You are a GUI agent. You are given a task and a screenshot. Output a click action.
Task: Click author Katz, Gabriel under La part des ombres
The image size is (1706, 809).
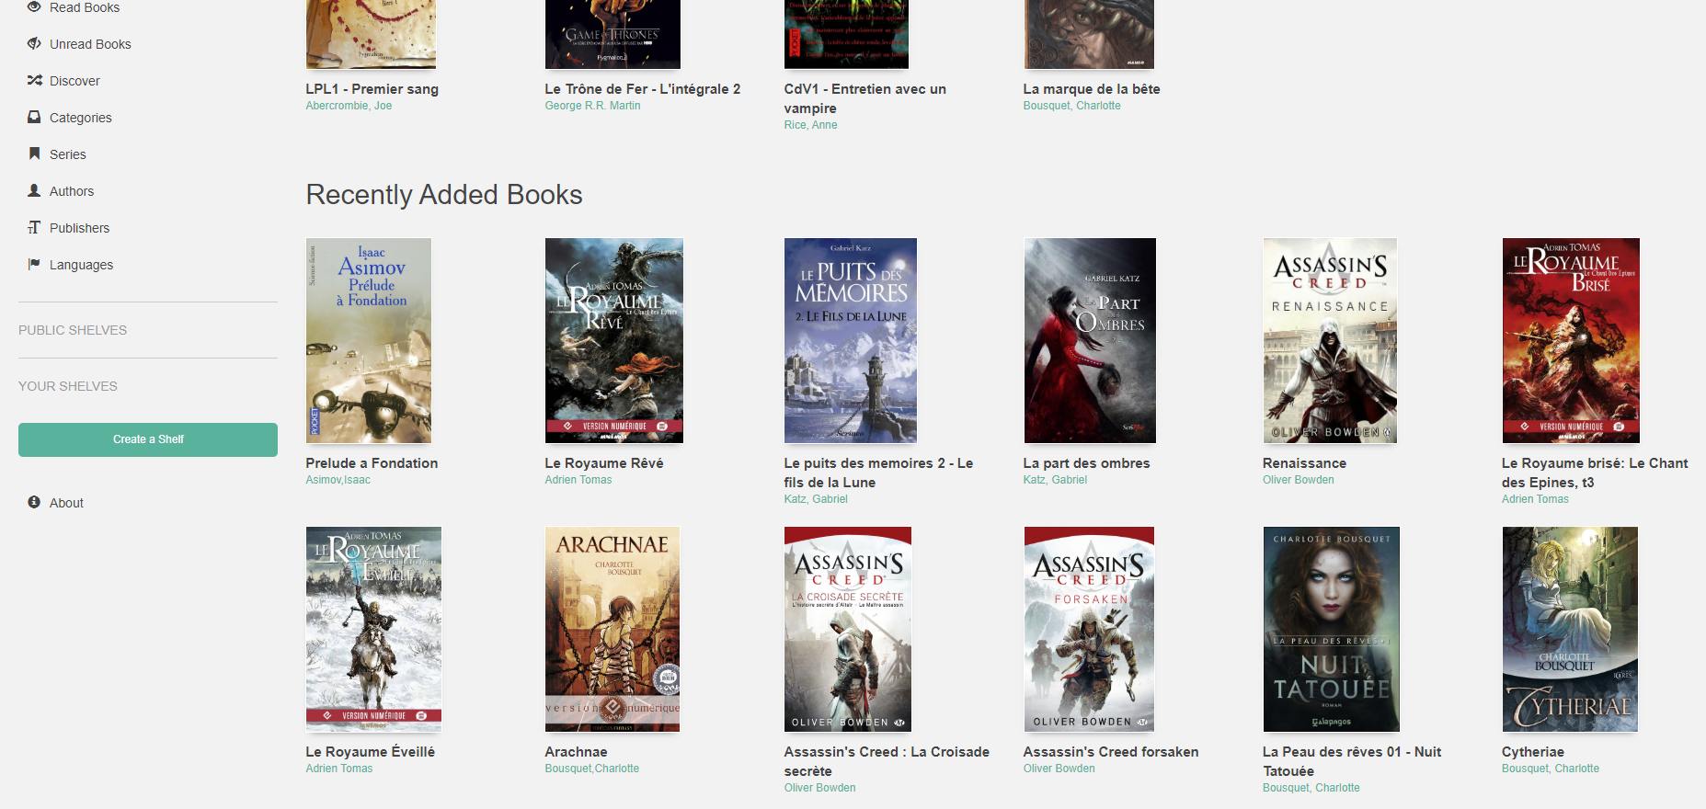point(1055,480)
